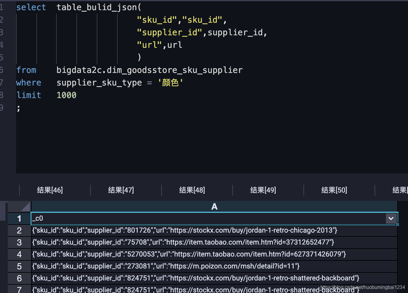View the 结果[48] result tab

point(192,190)
